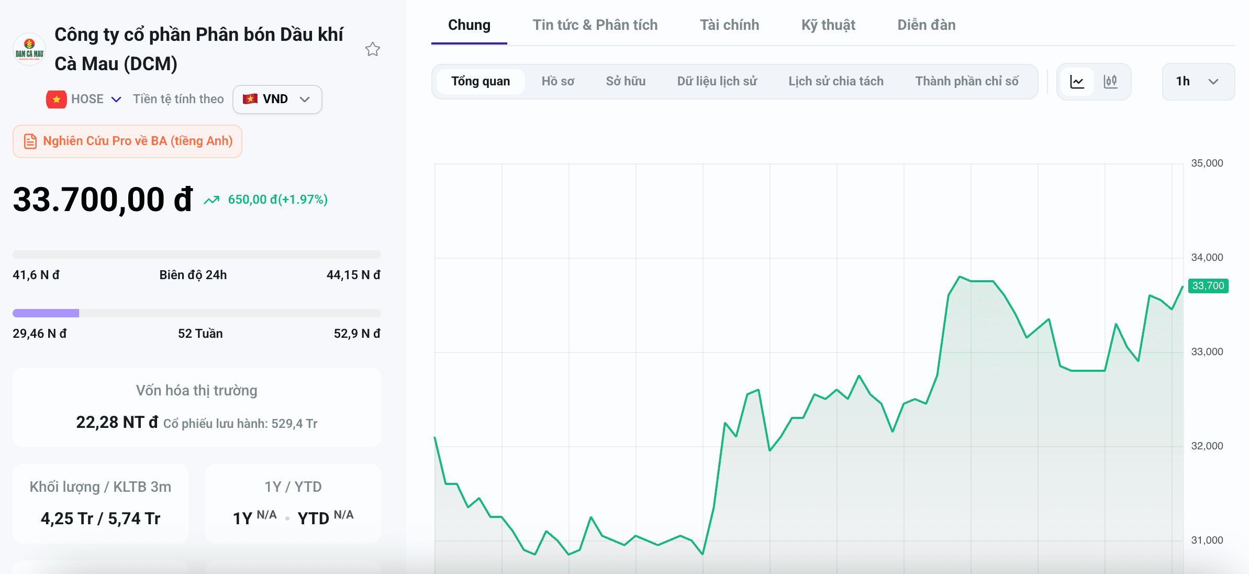Open Thành phần chỉ số sub-tab
The width and height of the screenshot is (1249, 574).
pyautogui.click(x=967, y=81)
